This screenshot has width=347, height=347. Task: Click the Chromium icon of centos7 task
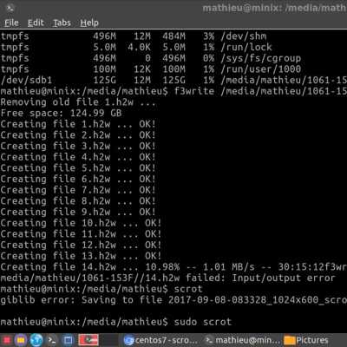(128, 340)
